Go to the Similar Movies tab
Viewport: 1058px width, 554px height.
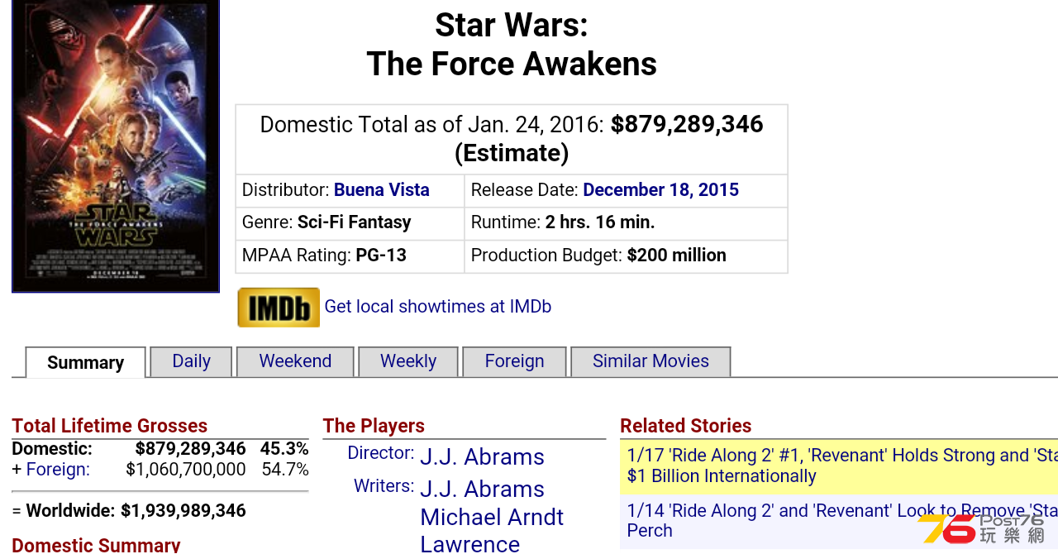point(651,361)
